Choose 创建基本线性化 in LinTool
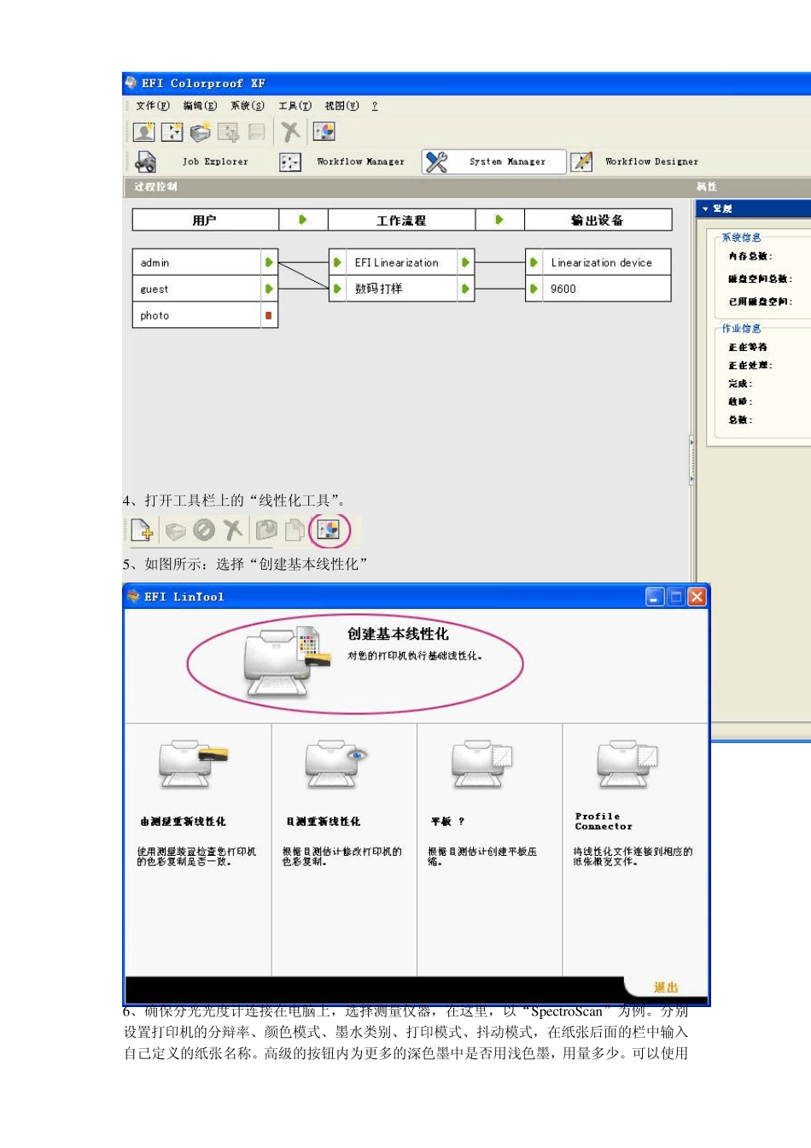 tap(398, 634)
